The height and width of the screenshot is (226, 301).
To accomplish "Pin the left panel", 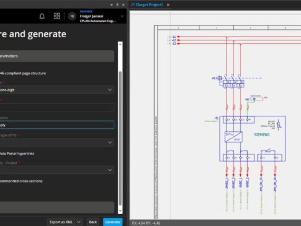I will coord(117,5).
